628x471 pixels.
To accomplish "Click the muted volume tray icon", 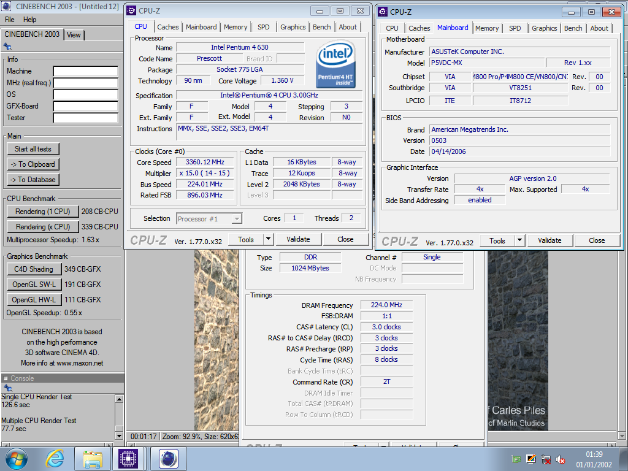I will point(561,460).
